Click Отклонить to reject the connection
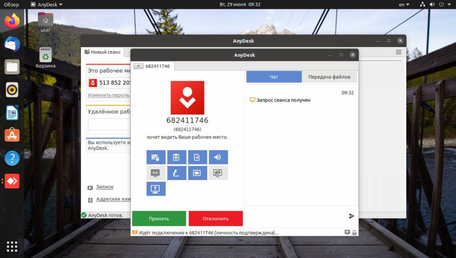Screen dimensions: 456x258 [215, 219]
